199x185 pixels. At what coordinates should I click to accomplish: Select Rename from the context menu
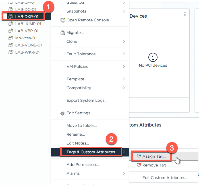pos(76,134)
